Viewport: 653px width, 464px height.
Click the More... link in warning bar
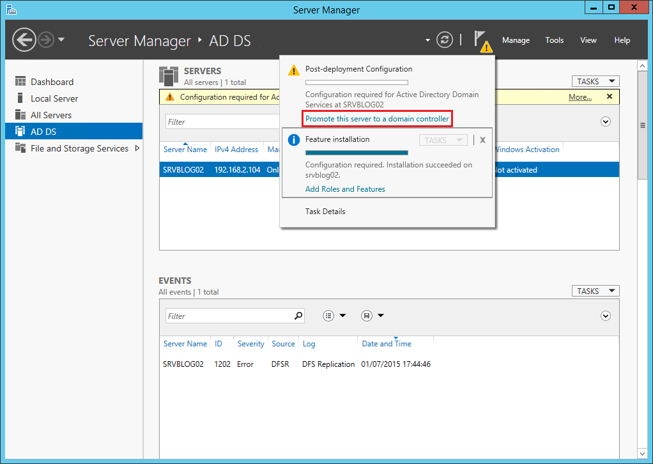pos(580,97)
